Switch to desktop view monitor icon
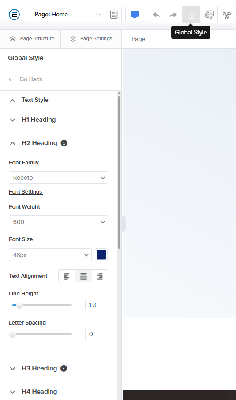Image resolution: width=236 pixels, height=400 pixels. (135, 15)
